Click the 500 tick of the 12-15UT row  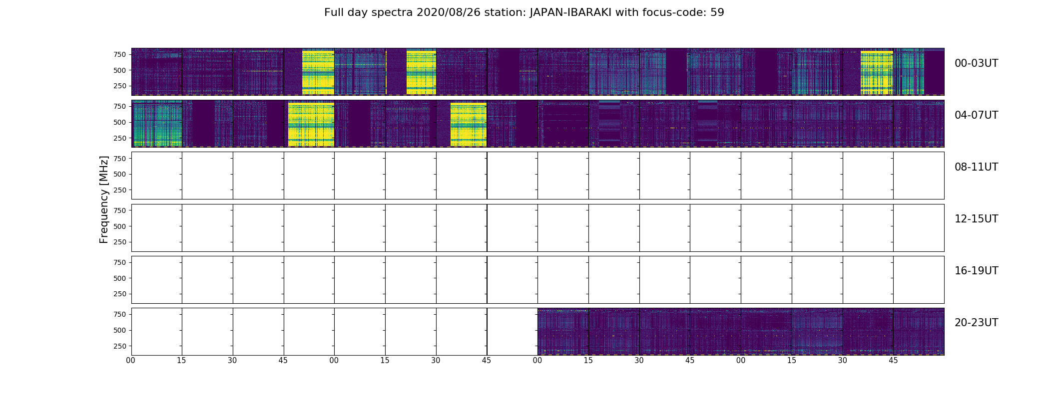(120, 226)
